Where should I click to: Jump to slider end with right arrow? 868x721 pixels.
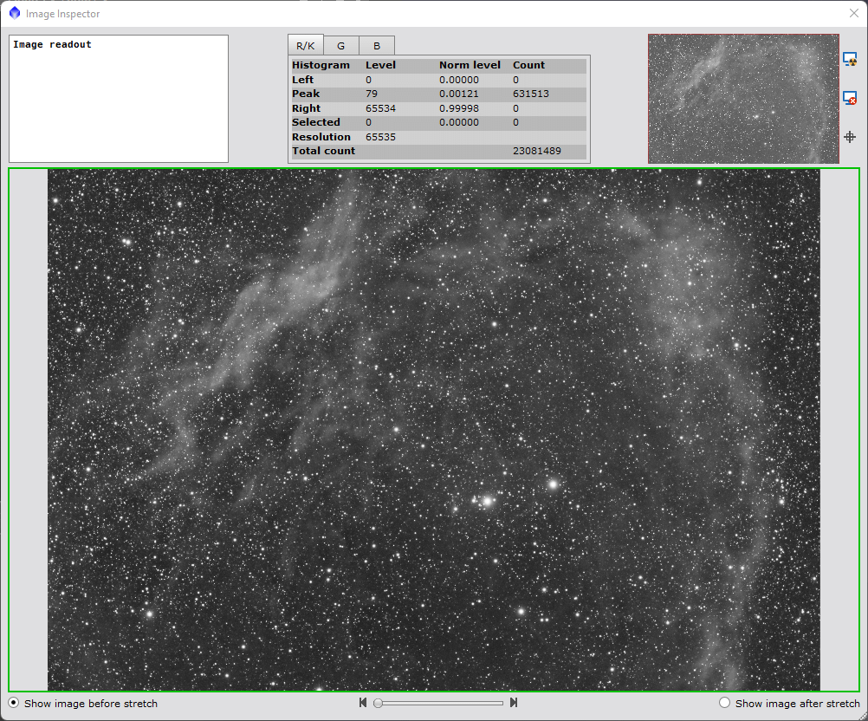coord(514,703)
